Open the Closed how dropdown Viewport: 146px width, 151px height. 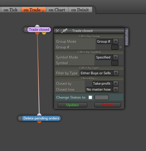[102, 89]
